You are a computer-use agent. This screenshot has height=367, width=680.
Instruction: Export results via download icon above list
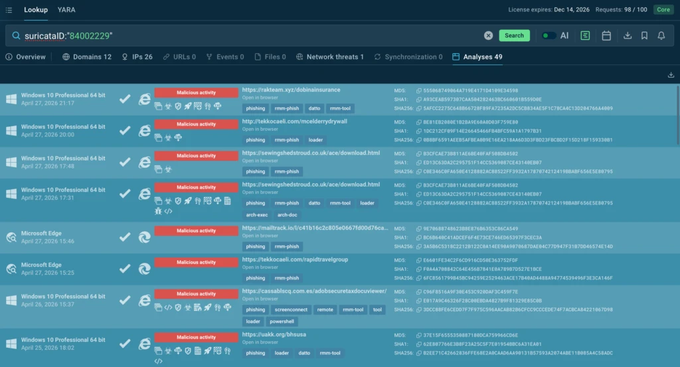pyautogui.click(x=671, y=75)
